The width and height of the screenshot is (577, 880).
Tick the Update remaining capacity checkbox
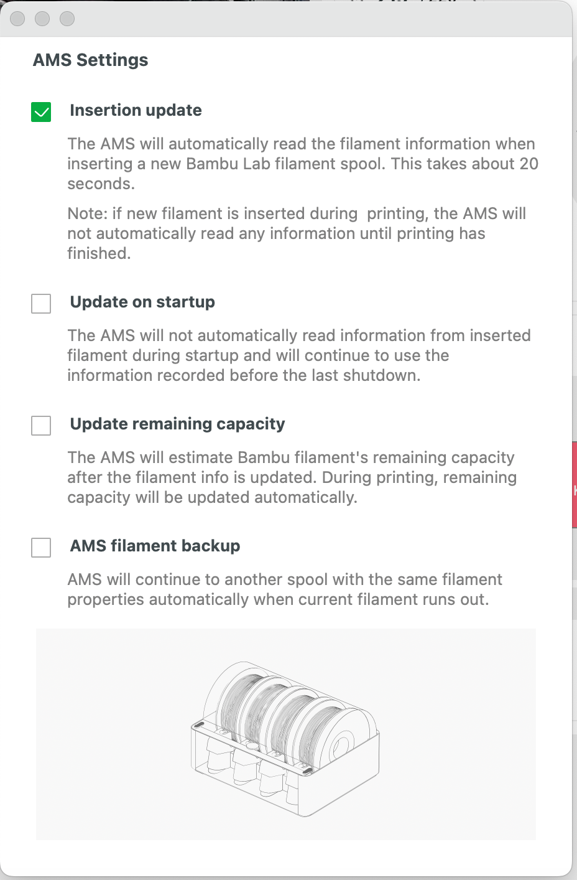(41, 426)
